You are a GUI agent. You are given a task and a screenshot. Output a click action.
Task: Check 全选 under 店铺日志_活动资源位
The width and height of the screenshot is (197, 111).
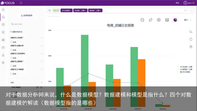[11, 58]
